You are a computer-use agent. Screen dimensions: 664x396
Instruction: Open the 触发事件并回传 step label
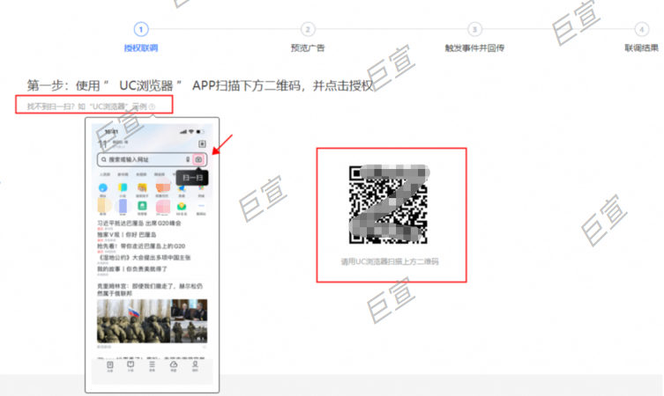pyautogui.click(x=474, y=48)
